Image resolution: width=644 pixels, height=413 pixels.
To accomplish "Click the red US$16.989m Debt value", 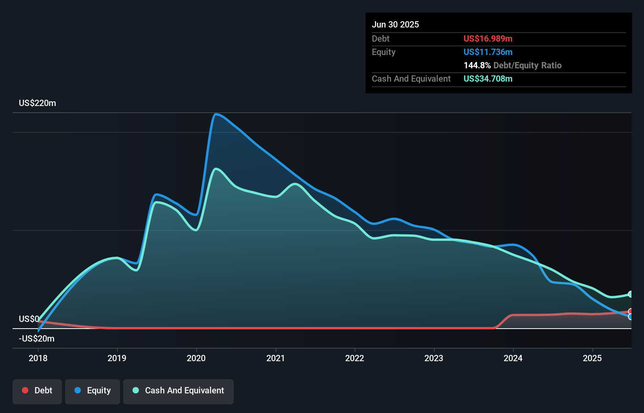I will coord(488,38).
